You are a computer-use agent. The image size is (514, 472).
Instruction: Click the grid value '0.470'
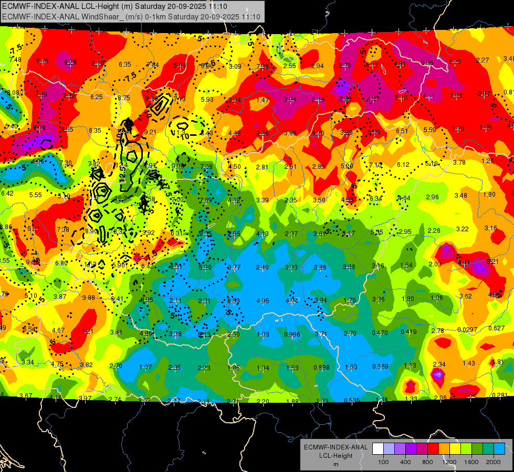point(380,333)
